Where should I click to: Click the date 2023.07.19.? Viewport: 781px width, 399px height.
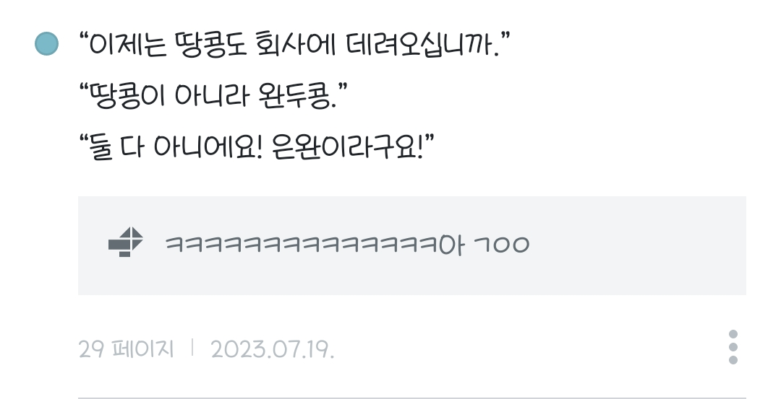coord(273,349)
